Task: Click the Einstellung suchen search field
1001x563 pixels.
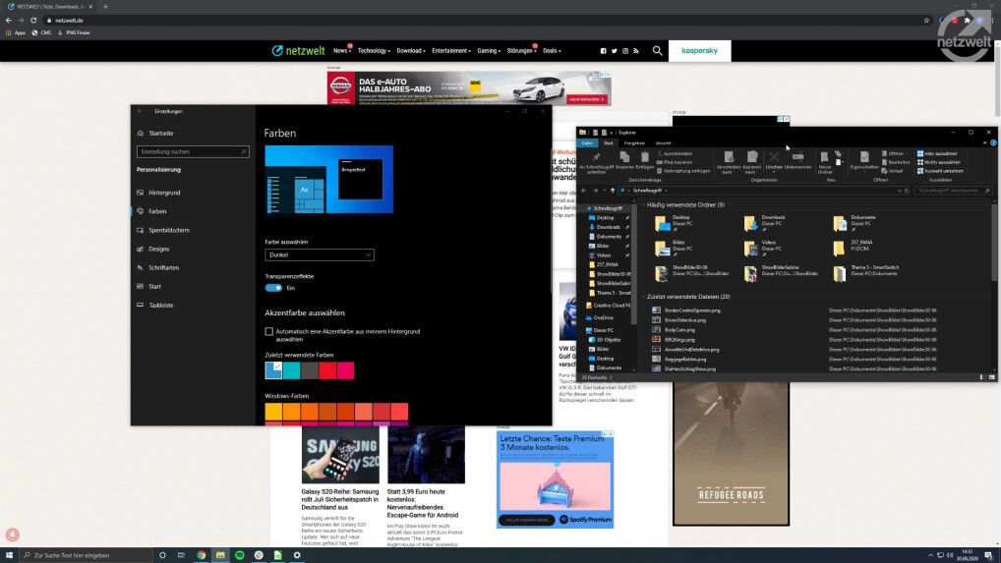Action: pyautogui.click(x=191, y=151)
